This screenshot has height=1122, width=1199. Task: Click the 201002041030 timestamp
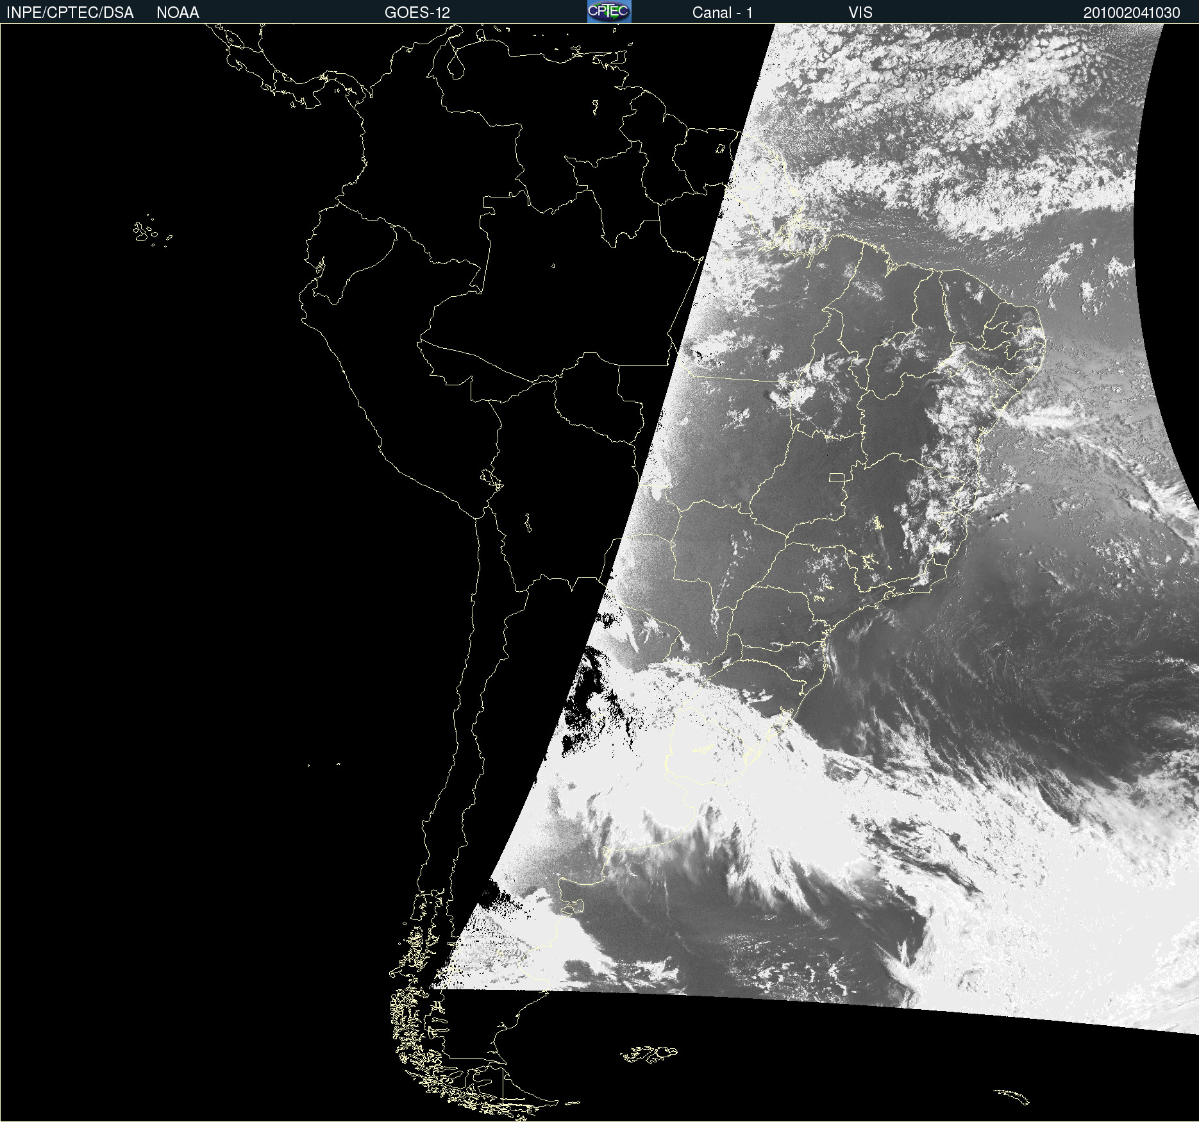tap(1132, 13)
